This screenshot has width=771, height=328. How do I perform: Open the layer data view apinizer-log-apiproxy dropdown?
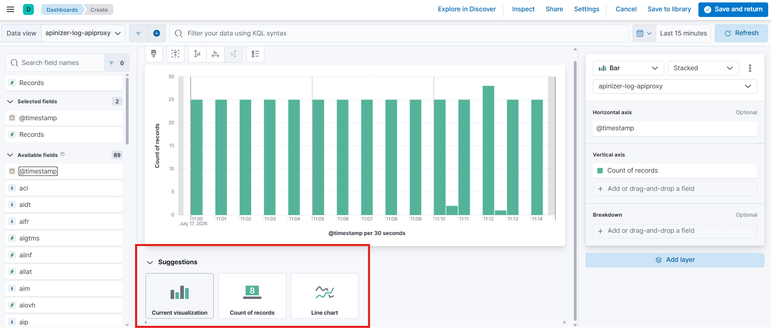[675, 86]
